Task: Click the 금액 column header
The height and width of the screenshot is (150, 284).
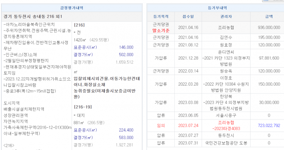Action: tap(269, 16)
